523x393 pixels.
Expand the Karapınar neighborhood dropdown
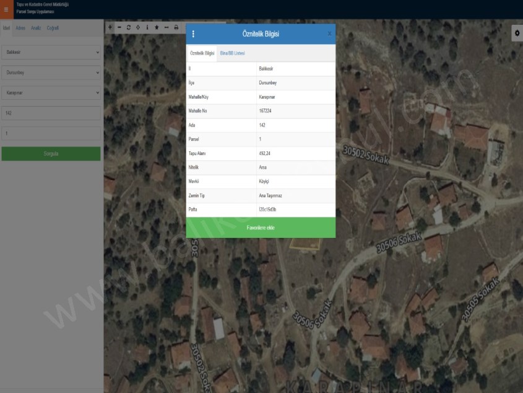coord(51,92)
